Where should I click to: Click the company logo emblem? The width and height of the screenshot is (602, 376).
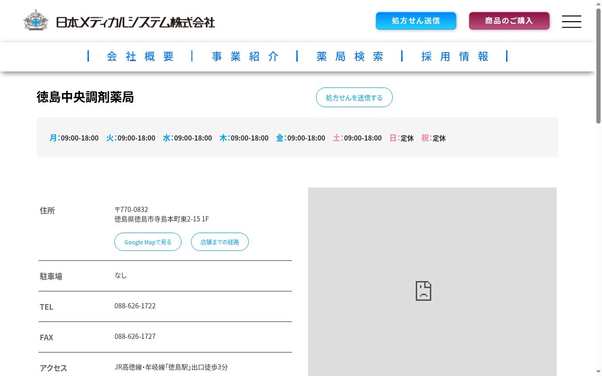(36, 20)
